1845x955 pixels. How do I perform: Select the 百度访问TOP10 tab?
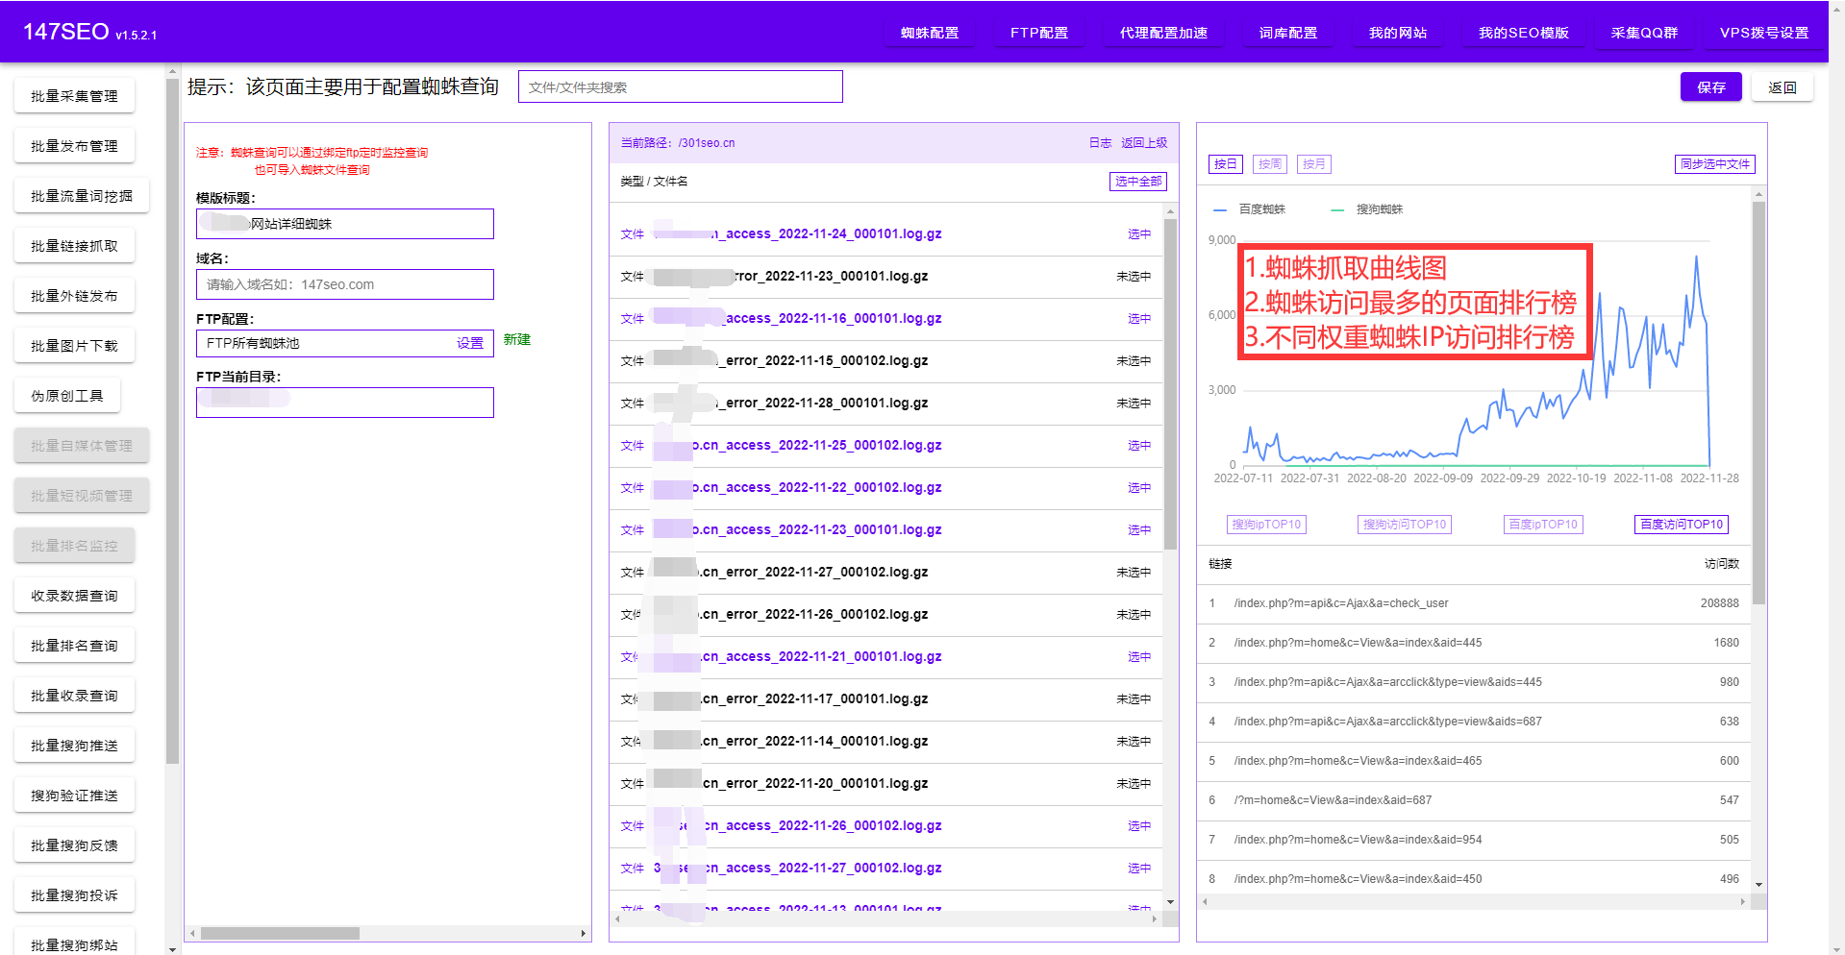coord(1682,525)
